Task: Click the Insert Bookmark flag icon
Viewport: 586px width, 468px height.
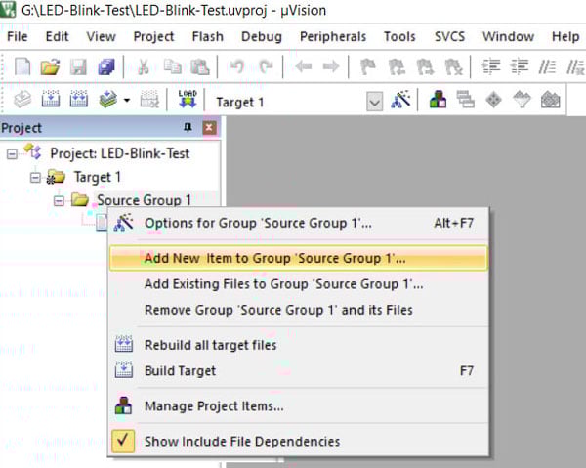Action: coord(368,66)
